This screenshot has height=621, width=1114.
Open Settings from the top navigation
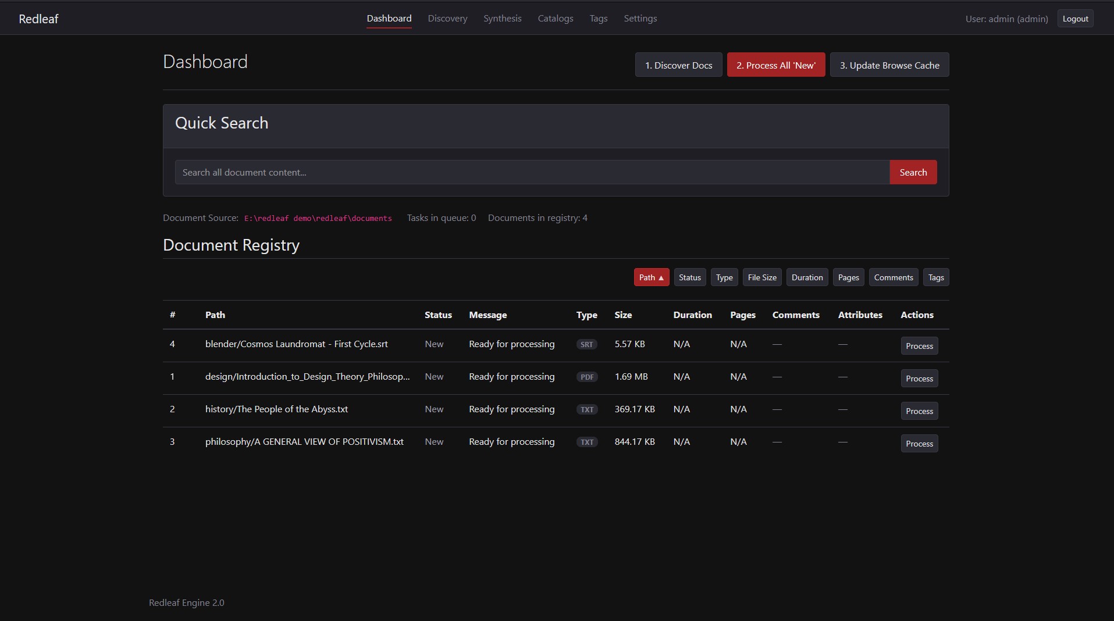pyautogui.click(x=640, y=19)
